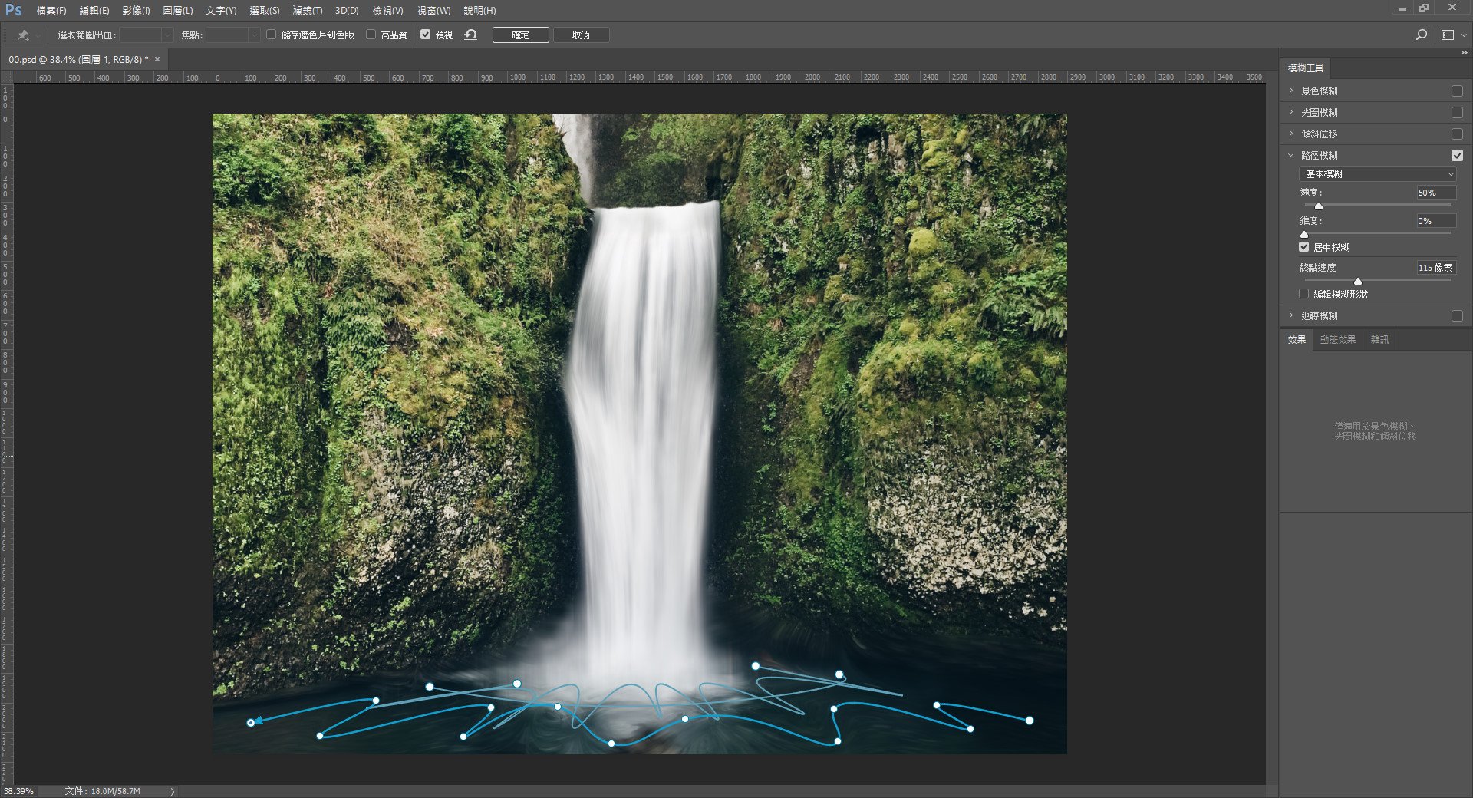Click the workspace layout icon at top right
Screen dimensions: 1473x798
click(1448, 35)
